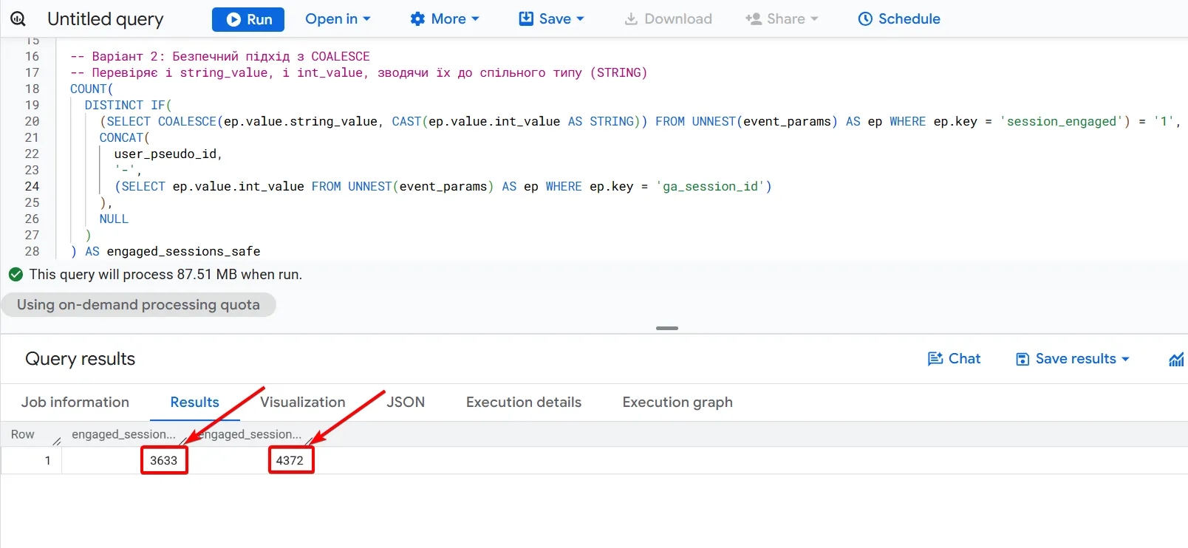This screenshot has width=1188, height=548.
Task: Open Chat for query results
Action: coord(954,359)
